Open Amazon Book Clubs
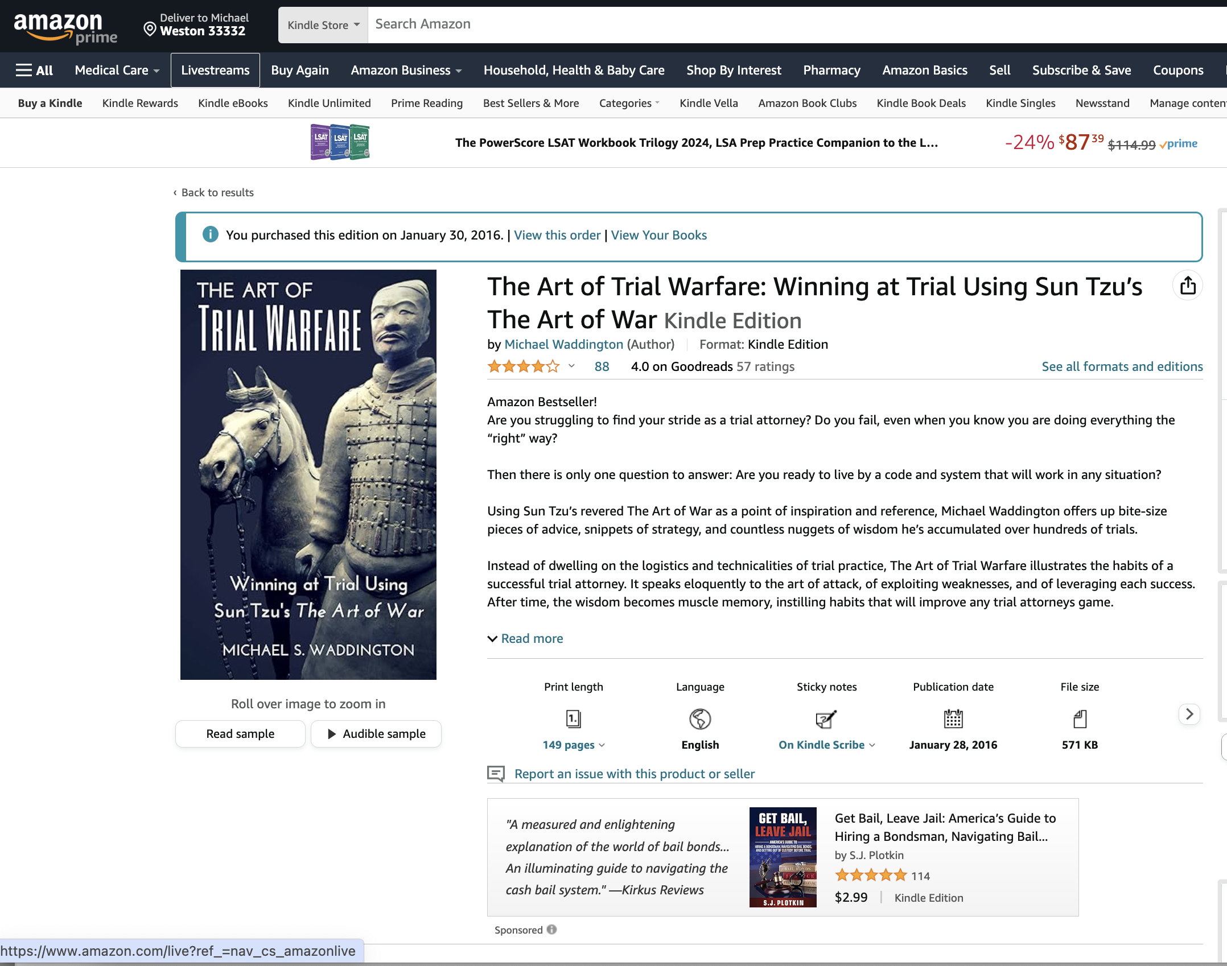 point(807,103)
